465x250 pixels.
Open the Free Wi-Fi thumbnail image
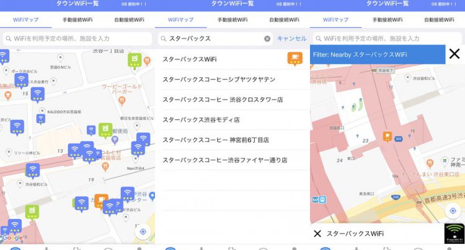[x=454, y=233]
